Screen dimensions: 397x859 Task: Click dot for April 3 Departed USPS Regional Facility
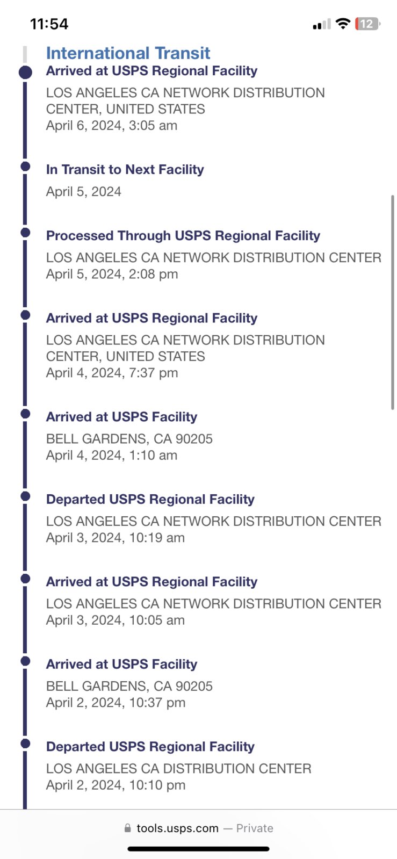click(25, 496)
